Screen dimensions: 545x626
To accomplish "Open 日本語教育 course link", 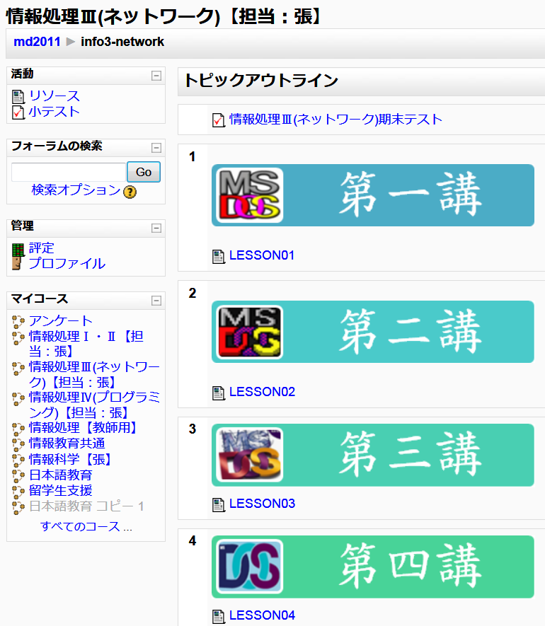I will point(60,475).
